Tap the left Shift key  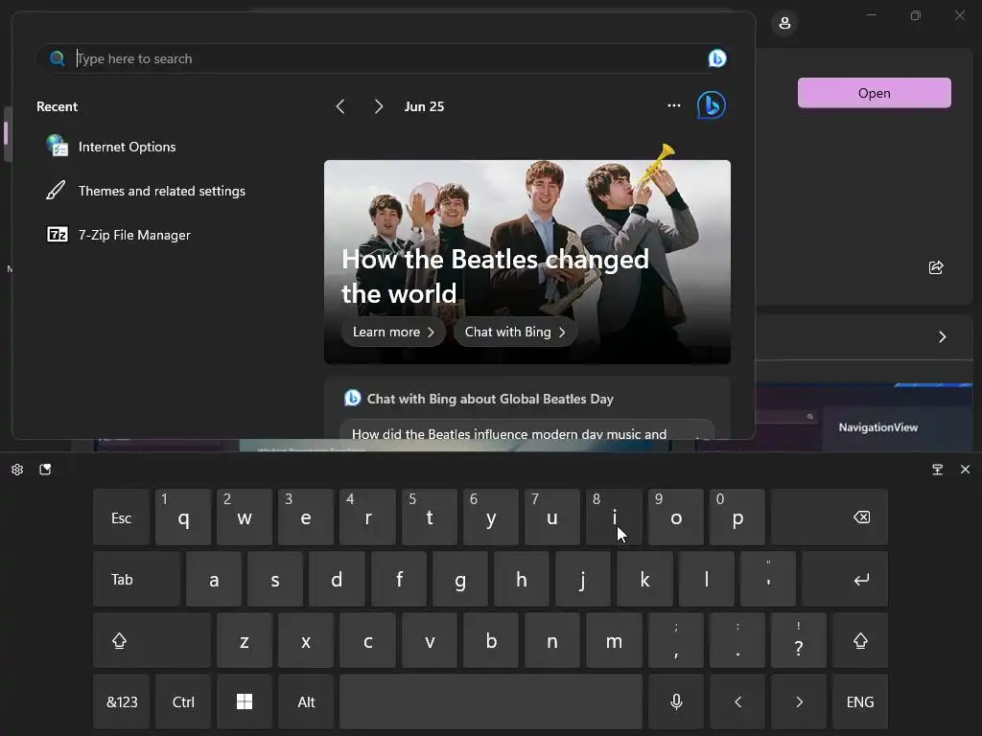pos(152,640)
